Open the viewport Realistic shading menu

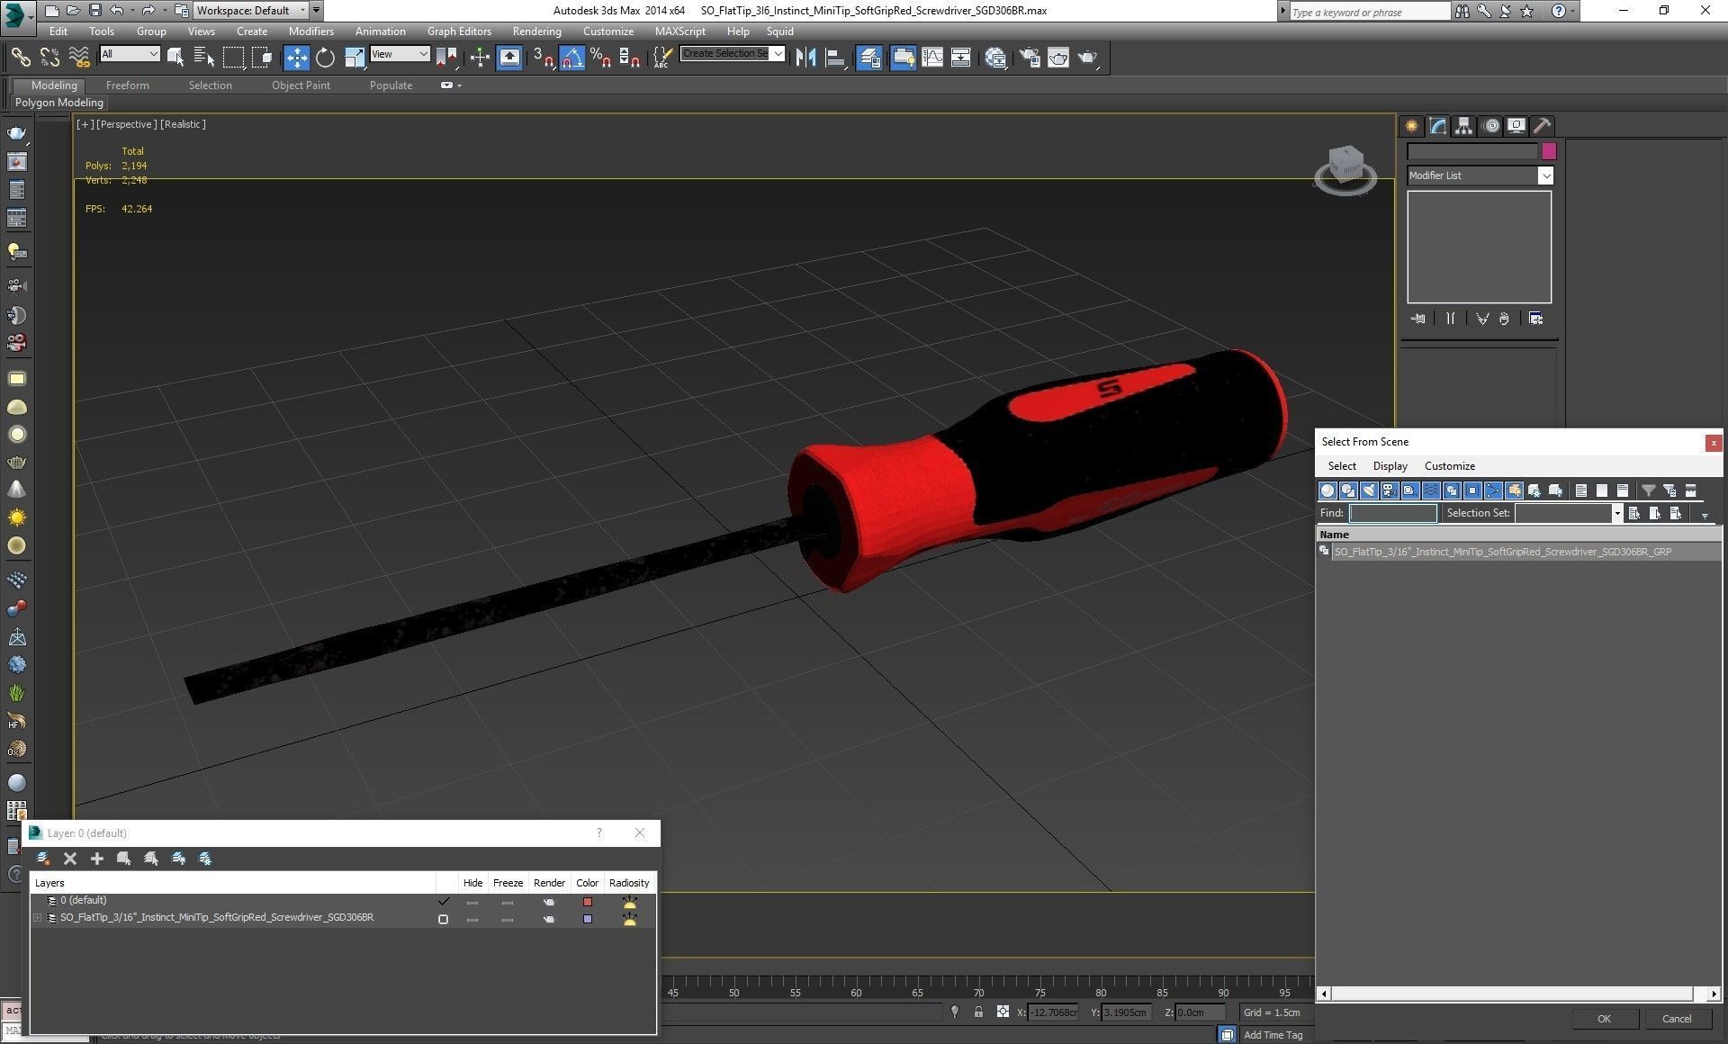pyautogui.click(x=183, y=124)
